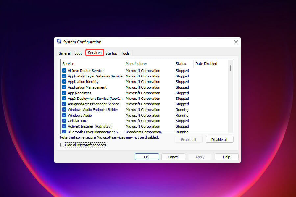Screen dimensions: 296x197
Task: Close the System Configuration dialog
Action: click(236, 42)
